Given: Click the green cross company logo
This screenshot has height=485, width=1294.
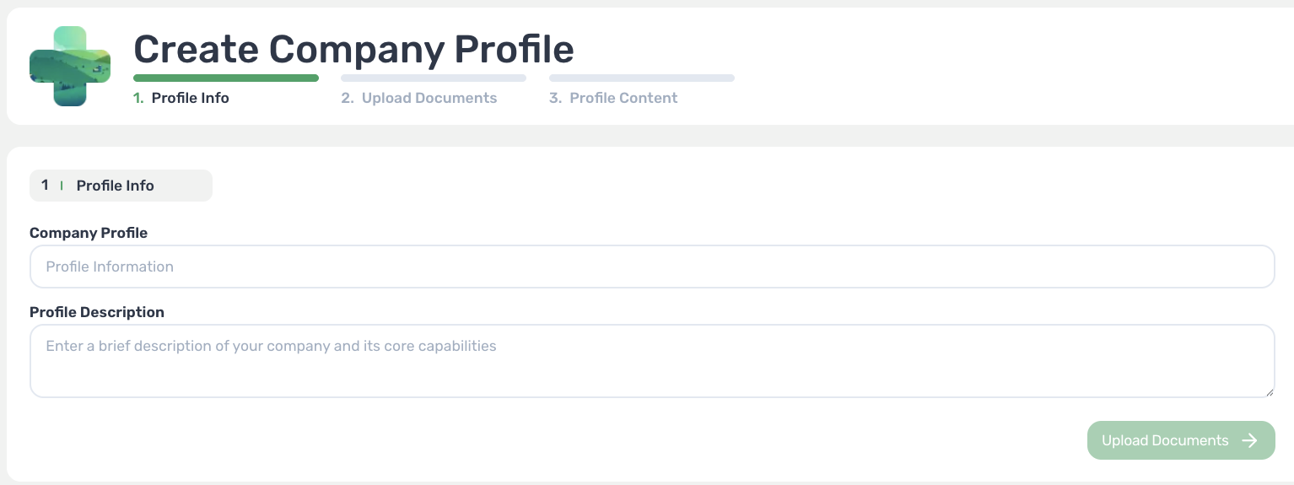Looking at the screenshot, I should (70, 66).
